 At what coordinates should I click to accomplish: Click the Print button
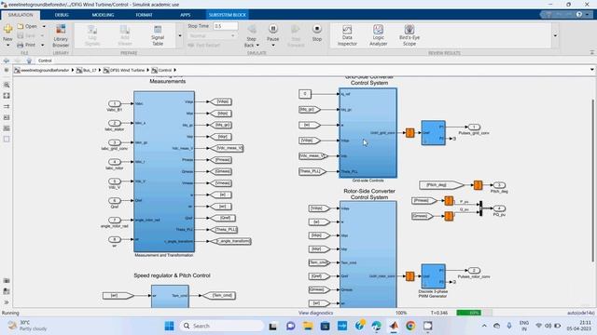coord(26,45)
